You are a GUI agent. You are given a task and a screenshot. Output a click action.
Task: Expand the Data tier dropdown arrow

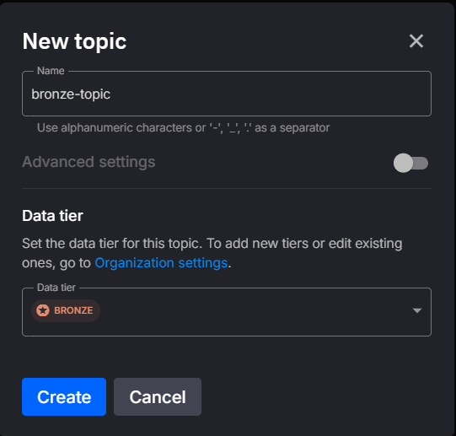(x=417, y=311)
